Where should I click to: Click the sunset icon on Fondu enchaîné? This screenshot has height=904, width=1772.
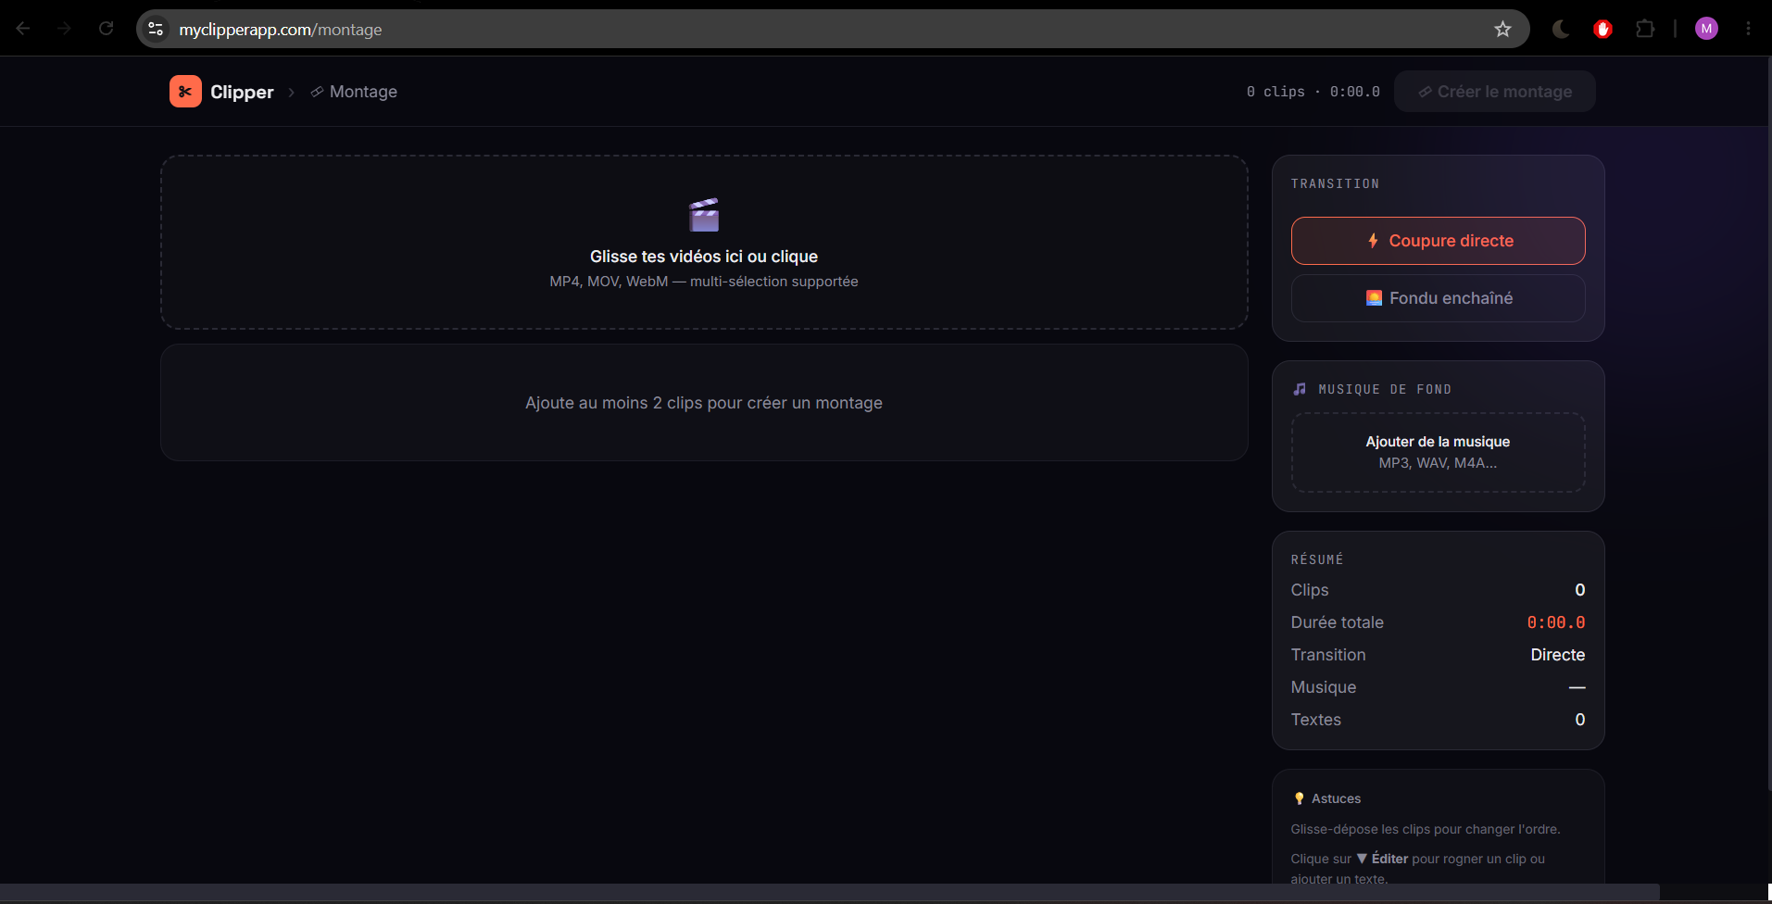1374,298
